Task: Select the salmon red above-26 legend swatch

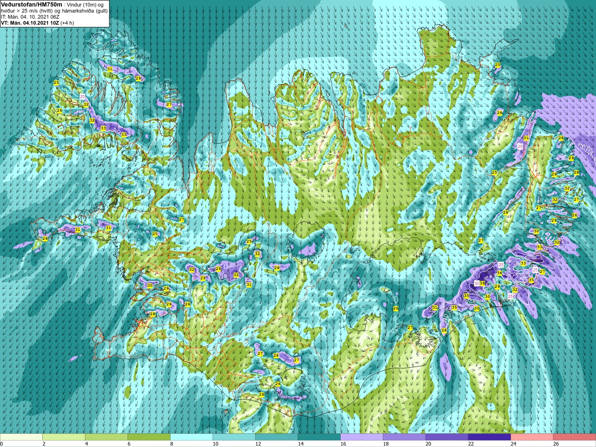Action: point(575,437)
